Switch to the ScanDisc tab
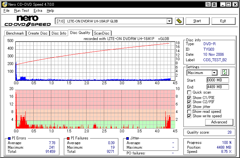240x158 pixels. click(102, 33)
